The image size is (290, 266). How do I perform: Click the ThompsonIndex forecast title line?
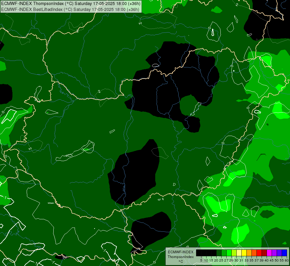pyautogui.click(x=71, y=4)
